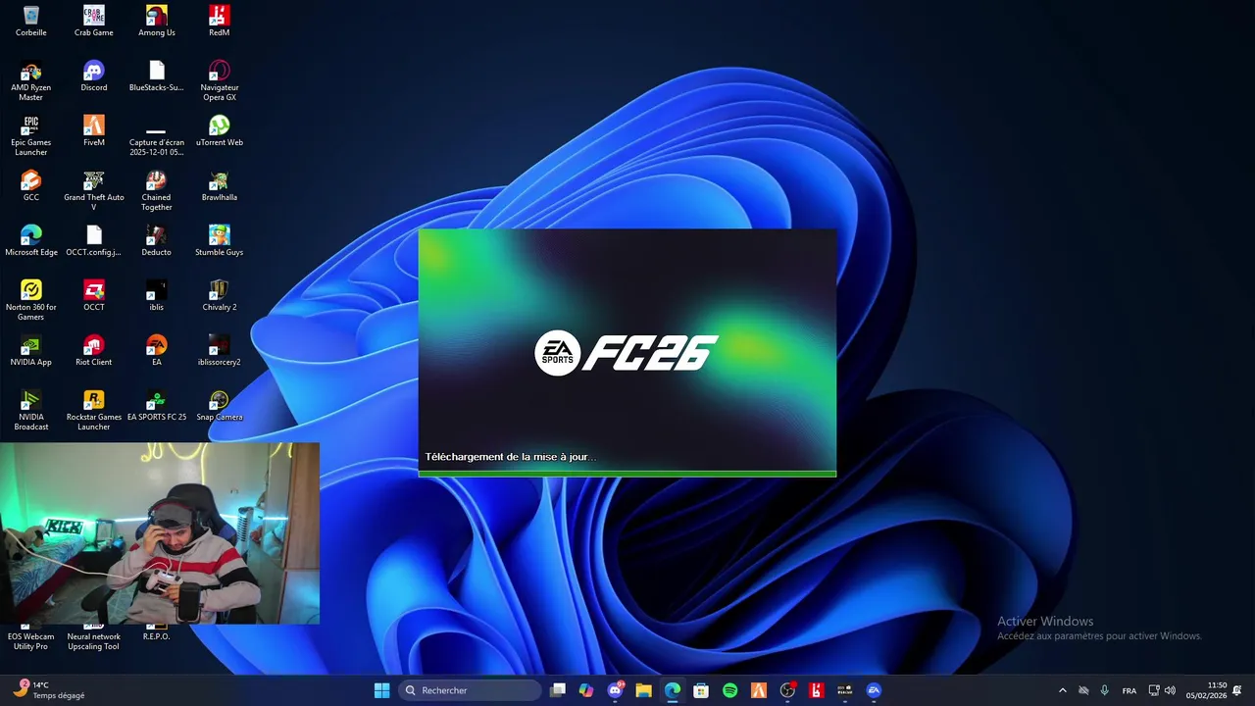
Task: Switch the FRA keyboard language indicator
Action: coord(1129,690)
